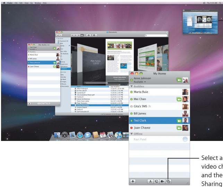The width and height of the screenshot is (223, 187).
Task: Open the Edit menu in menu bar
Action: pyautogui.click(x=21, y=3)
